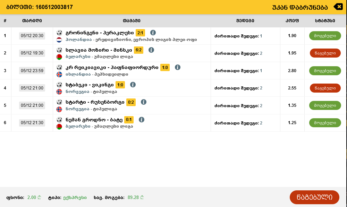This screenshot has height=207, width=347.
Task: Click soccer ball icon beside სტარტი - რუსენბორგი
Action: pyautogui.click(x=59, y=102)
